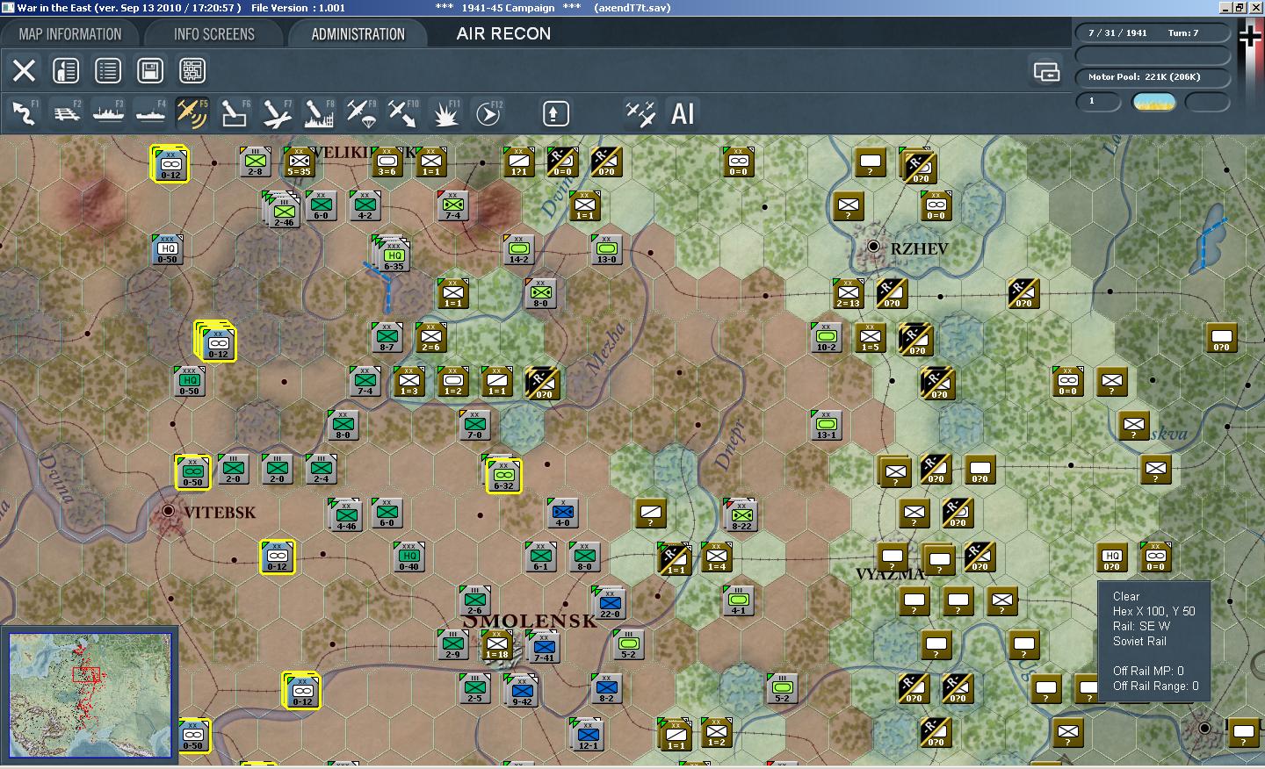This screenshot has height=769, width=1265.
Task: Minimize the War in the East window
Action: point(1226,7)
